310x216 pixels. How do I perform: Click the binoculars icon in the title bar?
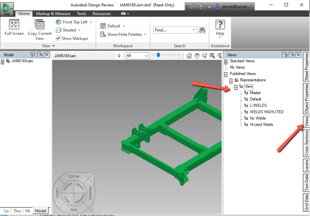[x=193, y=6]
